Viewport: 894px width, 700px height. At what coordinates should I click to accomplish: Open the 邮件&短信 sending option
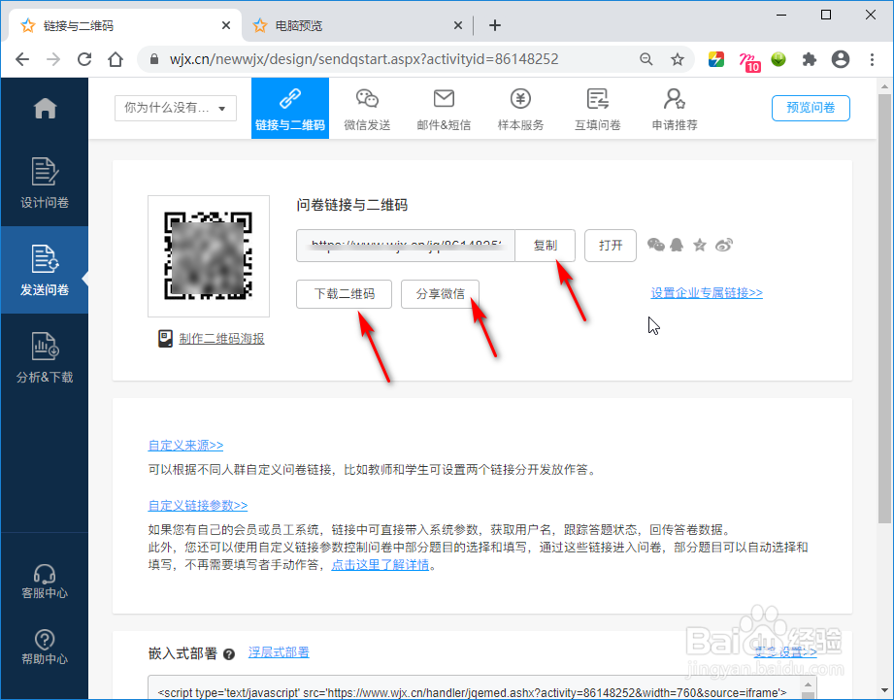click(444, 107)
